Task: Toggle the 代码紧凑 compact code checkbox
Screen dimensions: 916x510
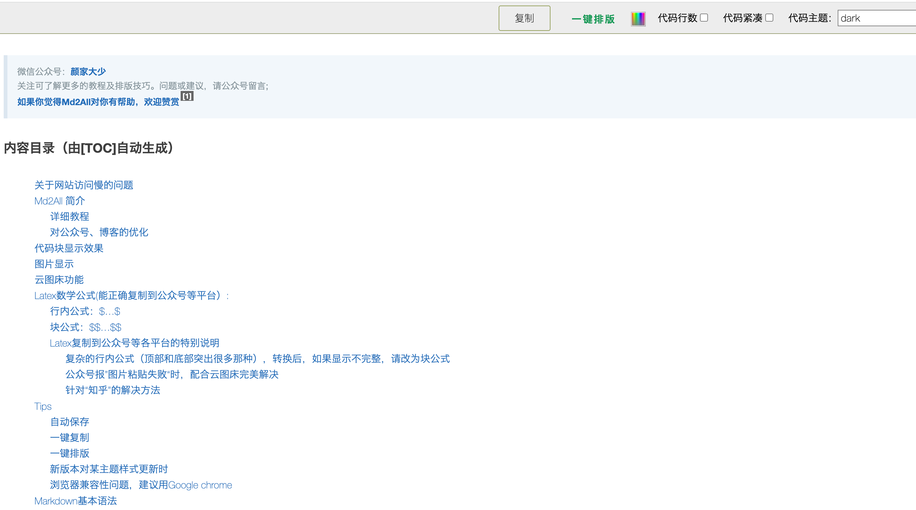Action: [x=769, y=18]
